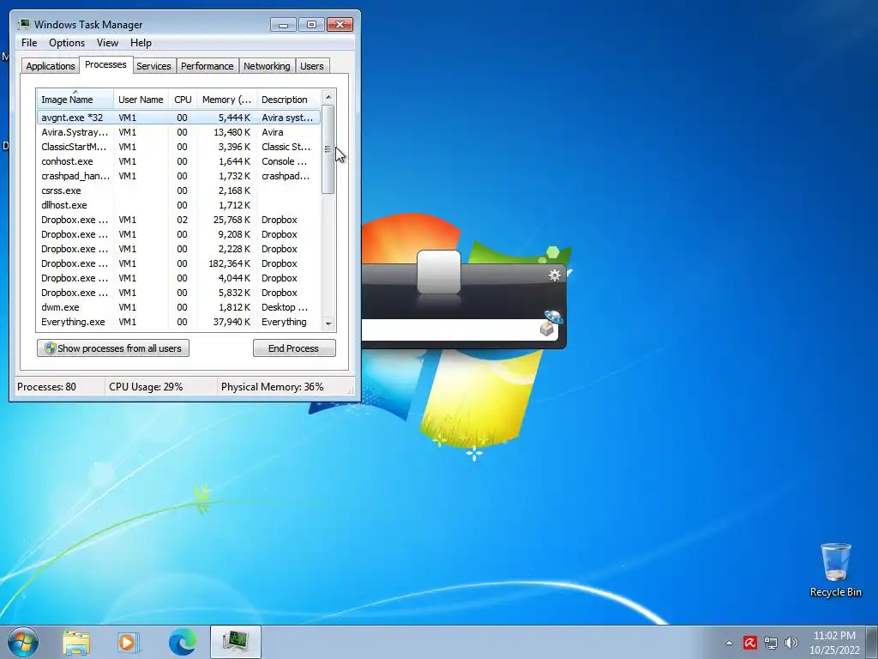Image resolution: width=878 pixels, height=659 pixels.
Task: Select the csrss.exe process
Action: click(x=178, y=190)
